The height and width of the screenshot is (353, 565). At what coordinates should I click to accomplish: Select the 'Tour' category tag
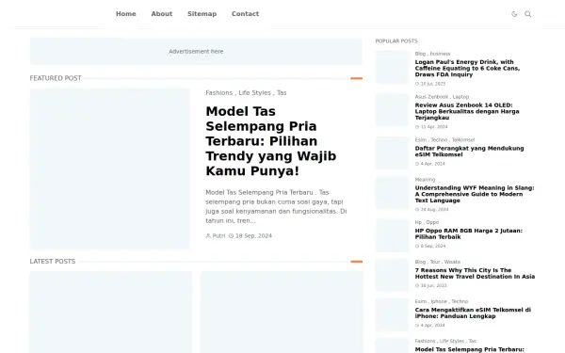coord(435,262)
